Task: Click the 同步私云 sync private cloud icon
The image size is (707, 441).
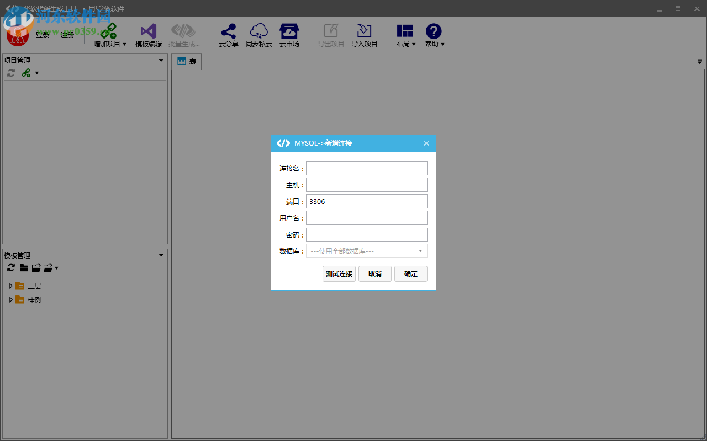Action: pyautogui.click(x=258, y=31)
